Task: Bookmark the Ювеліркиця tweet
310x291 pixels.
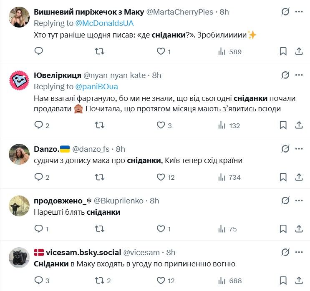Action: click(283, 125)
